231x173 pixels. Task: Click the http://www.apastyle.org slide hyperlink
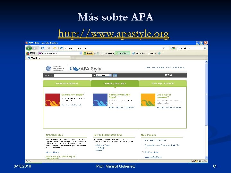click(x=114, y=34)
